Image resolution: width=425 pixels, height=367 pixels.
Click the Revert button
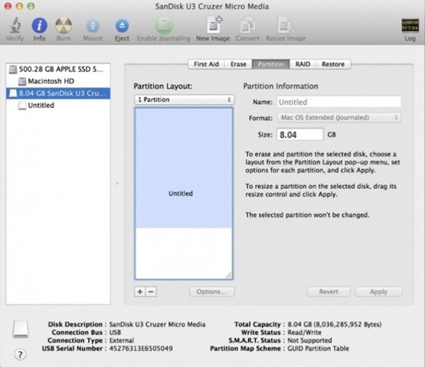329,292
